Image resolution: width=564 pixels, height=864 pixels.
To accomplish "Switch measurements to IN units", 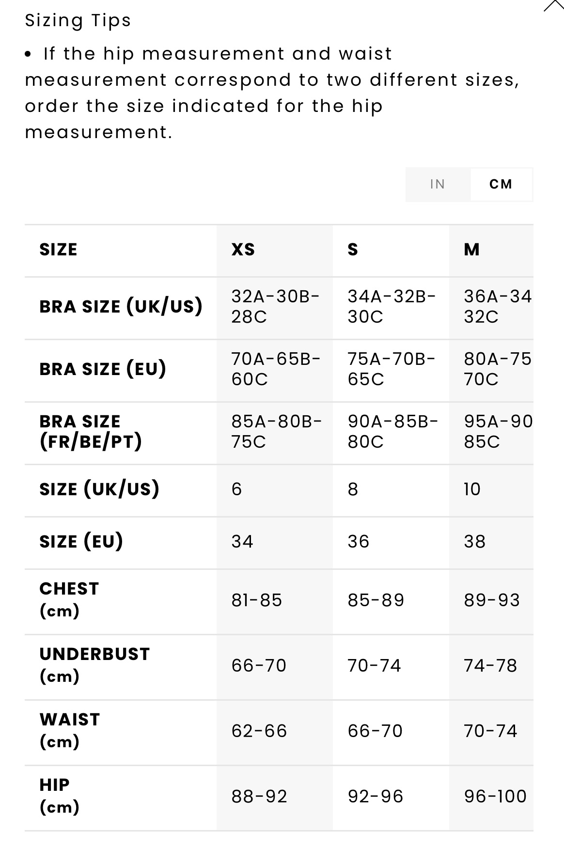I will tap(438, 184).
